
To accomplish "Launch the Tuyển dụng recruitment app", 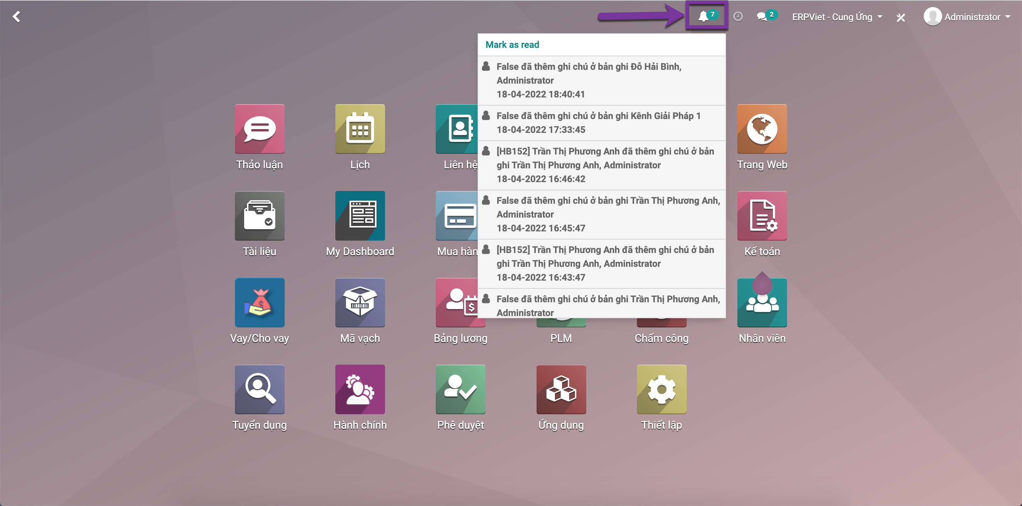I will point(259,389).
